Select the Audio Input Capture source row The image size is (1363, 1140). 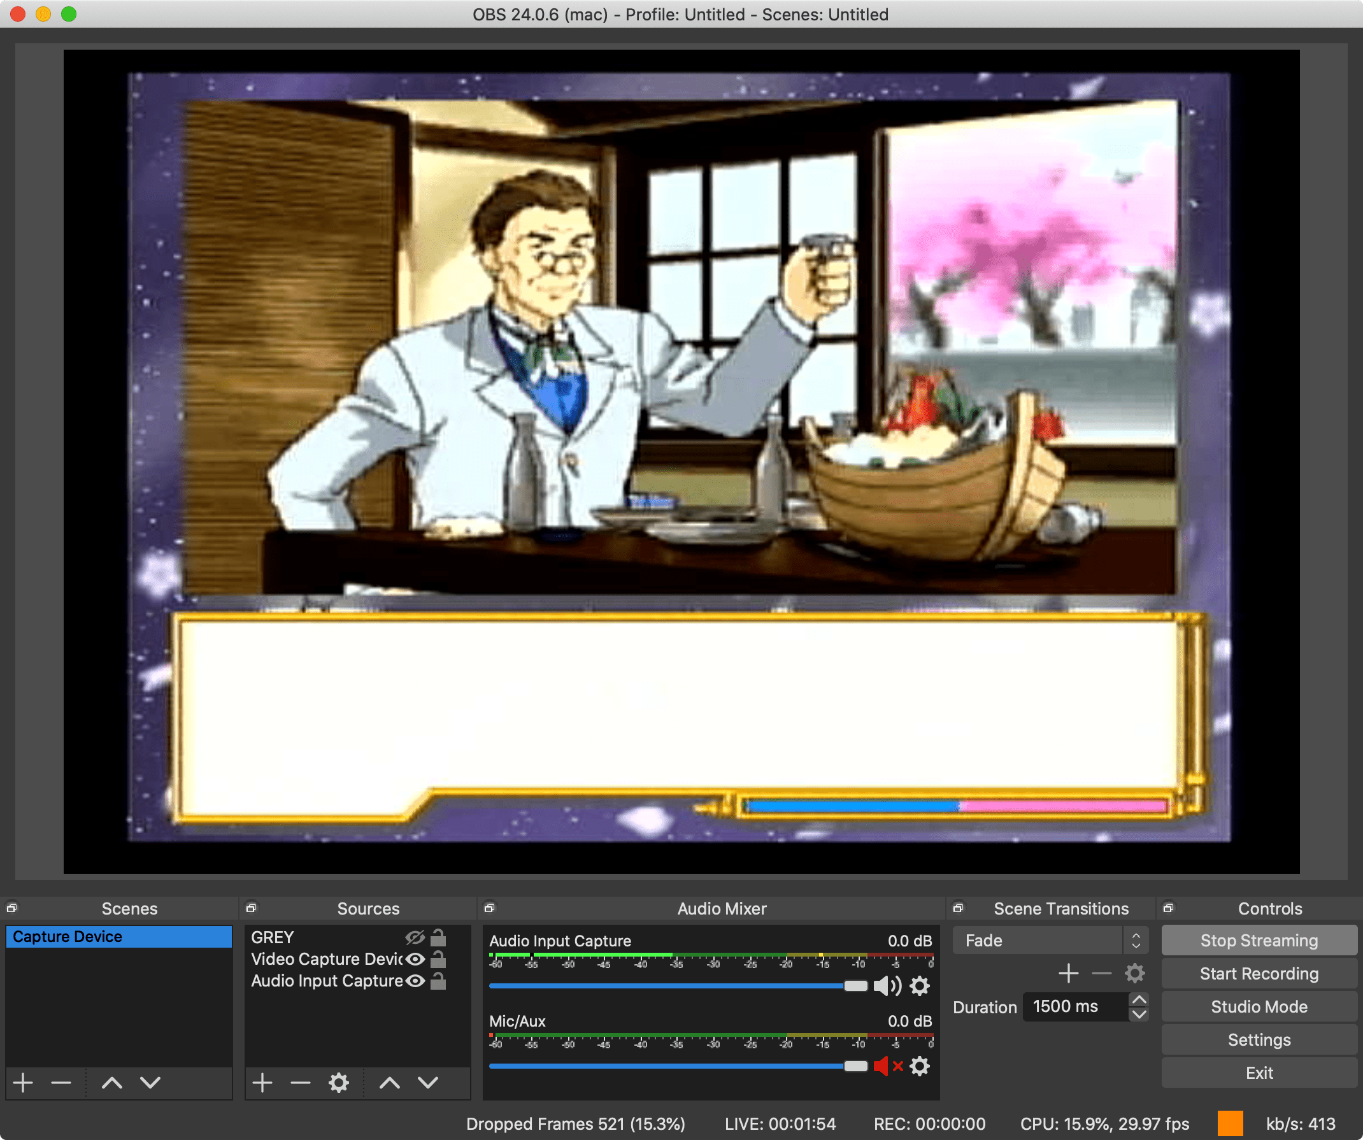coord(357,981)
